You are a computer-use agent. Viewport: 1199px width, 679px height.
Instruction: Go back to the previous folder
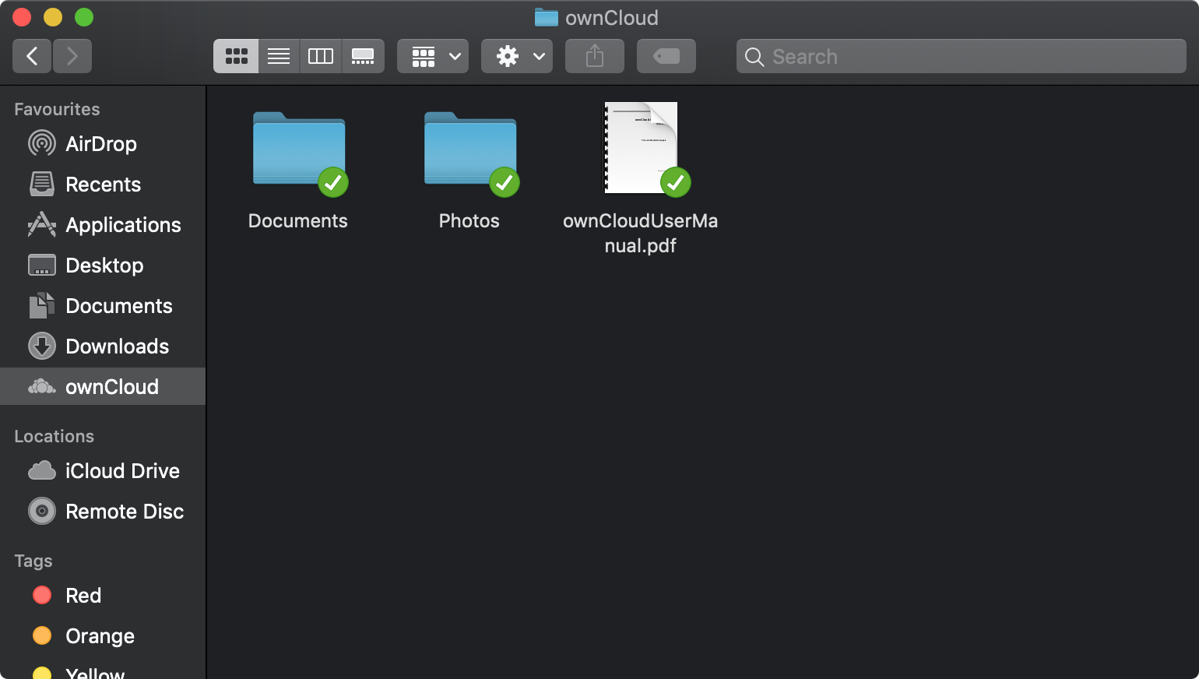(32, 56)
